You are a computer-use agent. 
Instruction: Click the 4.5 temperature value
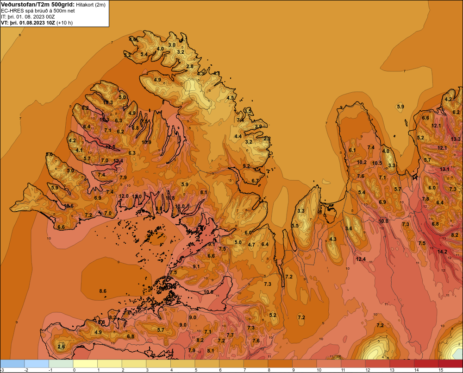(230, 98)
